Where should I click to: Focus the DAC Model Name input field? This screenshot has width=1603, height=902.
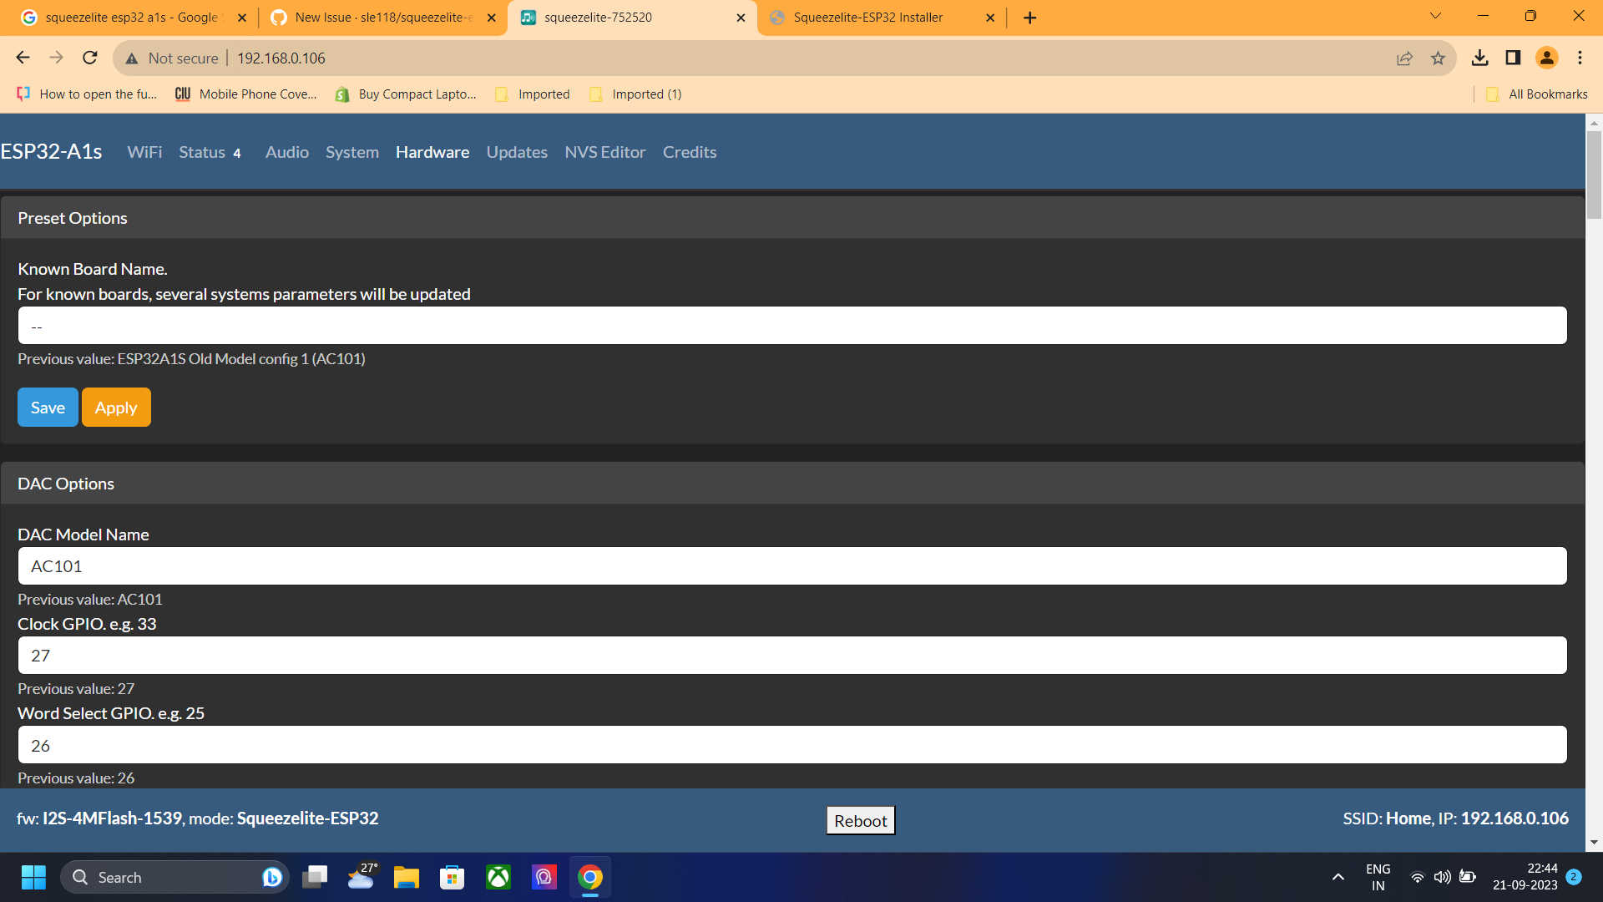click(791, 565)
